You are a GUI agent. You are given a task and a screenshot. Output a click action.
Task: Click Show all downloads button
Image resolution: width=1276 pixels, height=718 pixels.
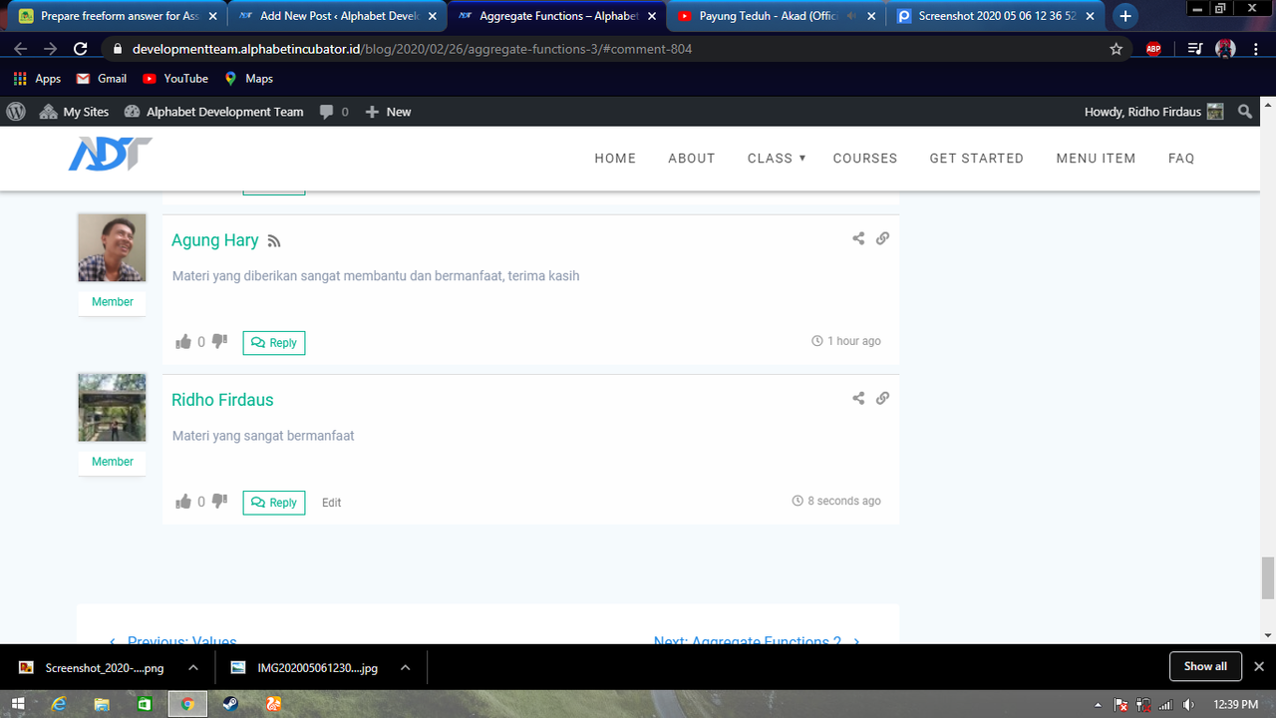(1205, 666)
